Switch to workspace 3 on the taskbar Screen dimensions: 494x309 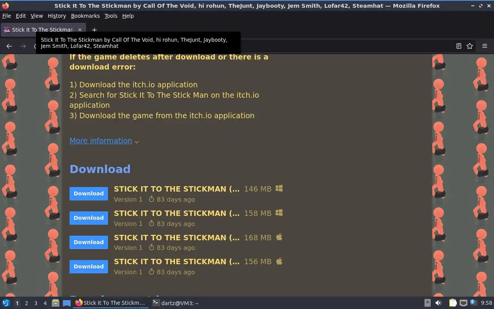coord(36,303)
